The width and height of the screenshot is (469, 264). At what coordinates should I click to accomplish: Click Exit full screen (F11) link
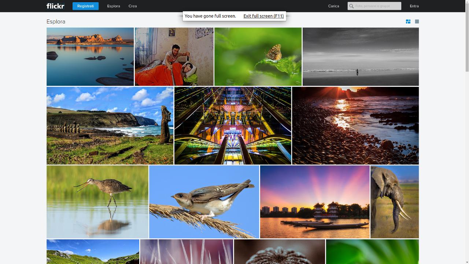[263, 16]
